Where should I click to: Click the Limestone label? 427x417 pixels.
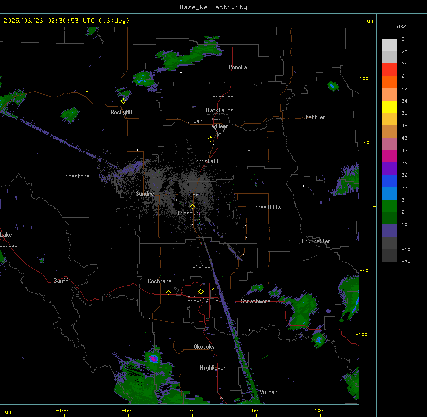(76, 176)
